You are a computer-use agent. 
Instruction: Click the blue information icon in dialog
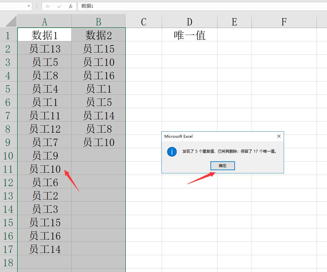pos(172,151)
